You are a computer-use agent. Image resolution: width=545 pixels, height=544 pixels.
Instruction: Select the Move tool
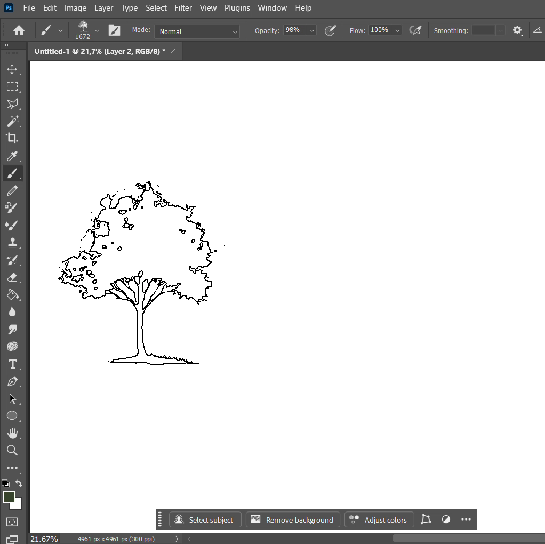click(x=12, y=69)
